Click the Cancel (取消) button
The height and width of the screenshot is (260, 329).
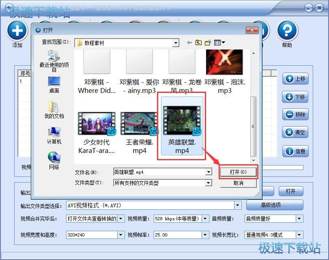point(238,183)
